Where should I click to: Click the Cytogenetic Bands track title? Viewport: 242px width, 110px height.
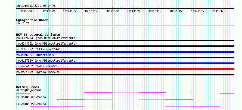32,20
